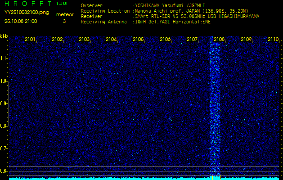Image resolution: width=283 pixels, height=180 pixels.
Task: Click observer name YOSHIKAWA Yasufumi /JG2MLI
Action: 169,5
